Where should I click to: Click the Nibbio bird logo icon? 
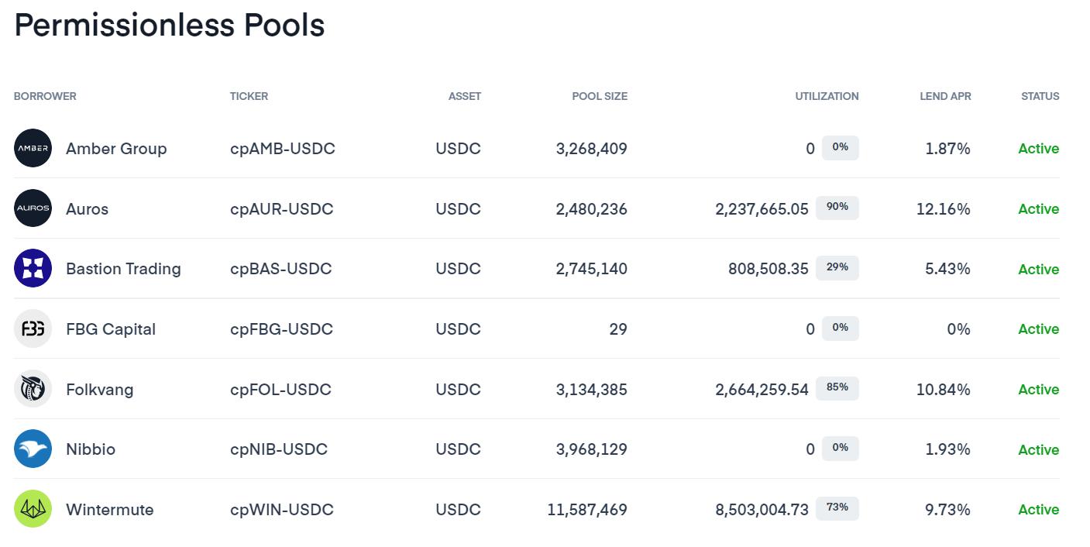click(33, 449)
